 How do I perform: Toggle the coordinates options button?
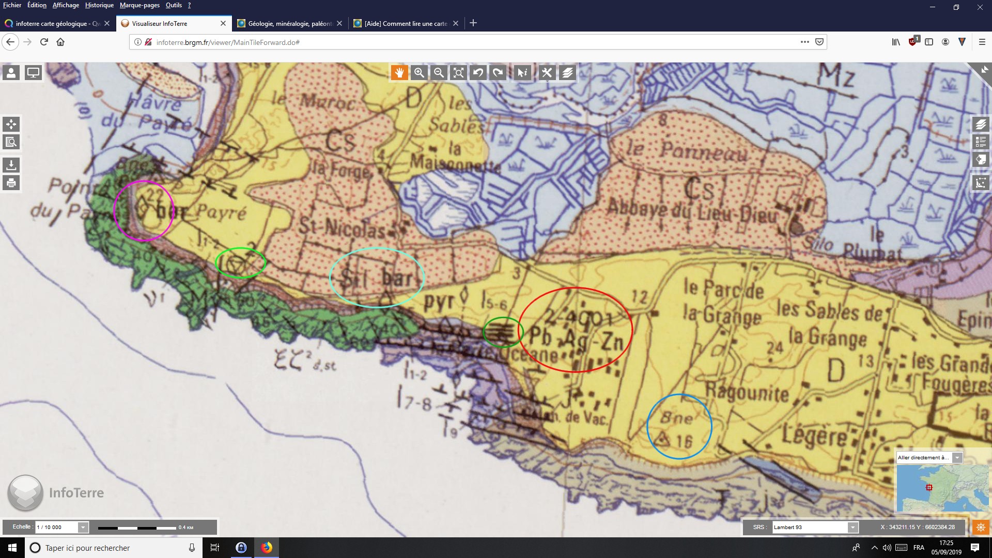[x=980, y=527]
